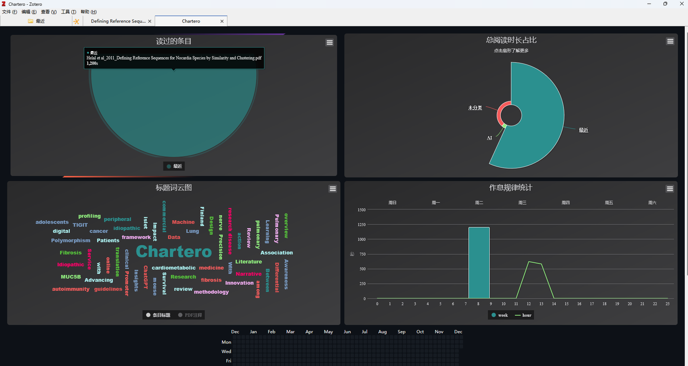The height and width of the screenshot is (366, 688).
Task: Click the word Machine in the word cloud
Action: click(x=183, y=222)
